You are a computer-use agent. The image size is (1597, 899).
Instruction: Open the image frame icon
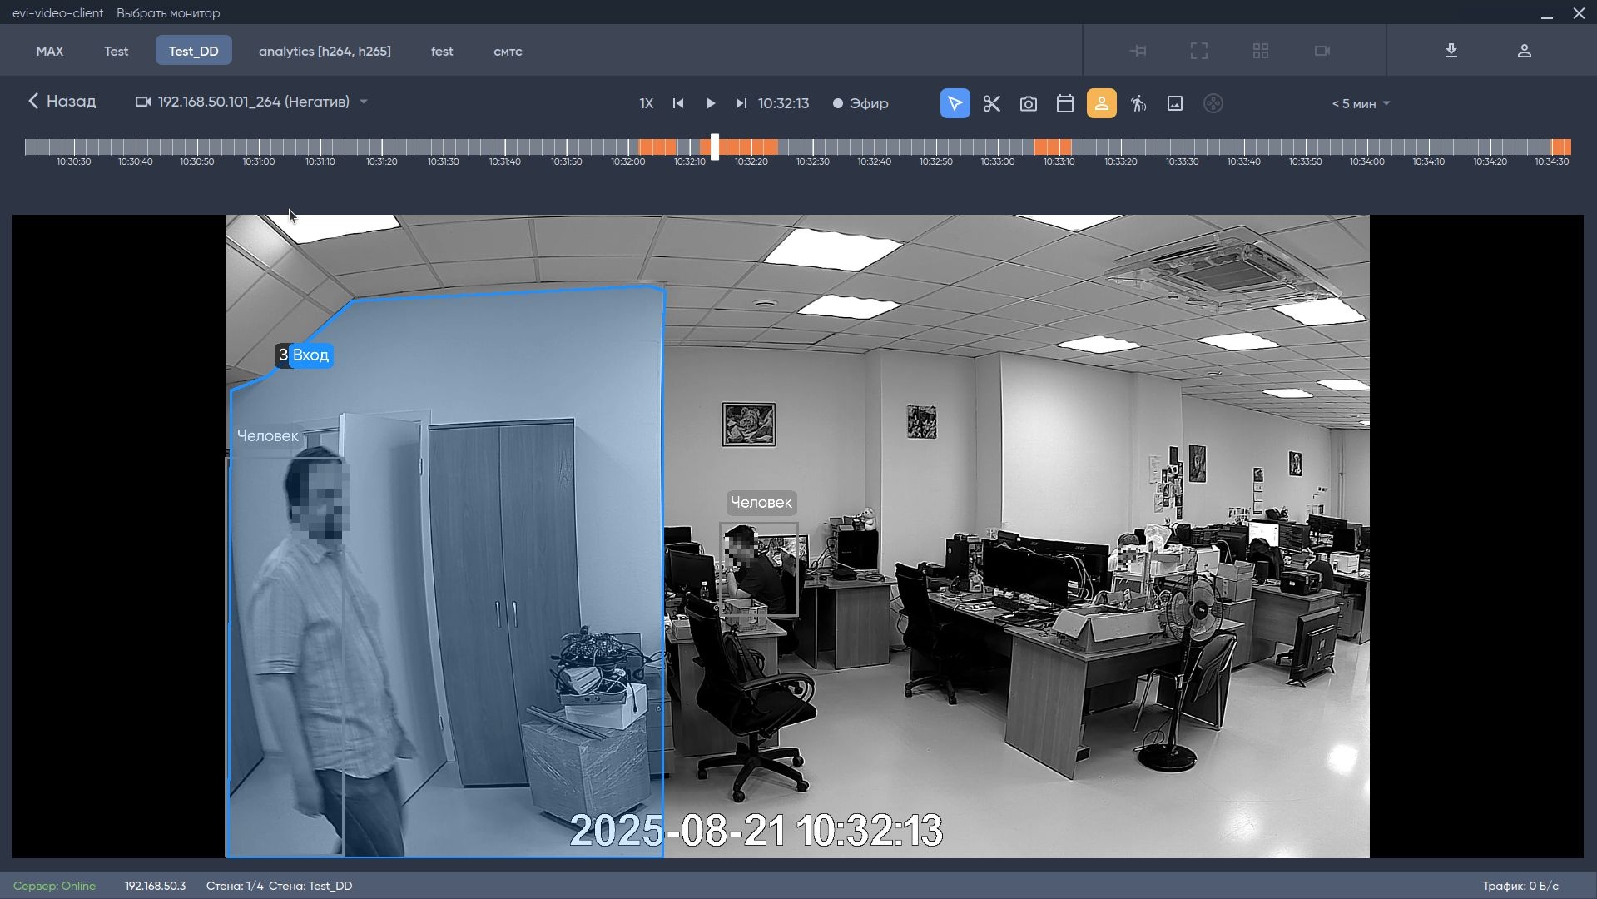[1175, 103]
